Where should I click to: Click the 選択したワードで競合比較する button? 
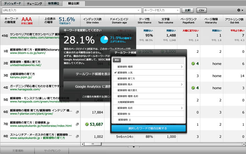tap(149, 128)
